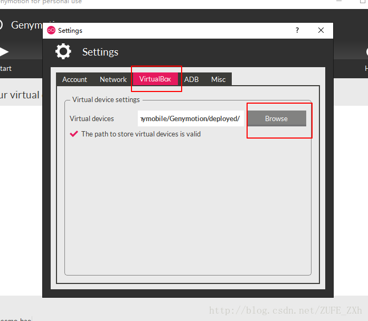Click the Genymotion logo in dialog title bar
This screenshot has width=368, height=321.
tap(51, 30)
